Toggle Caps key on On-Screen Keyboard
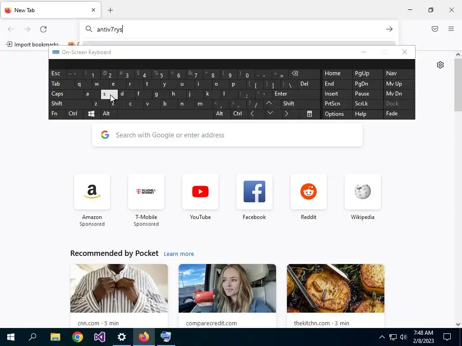Viewport: 462px width, 346px height. (x=66, y=94)
